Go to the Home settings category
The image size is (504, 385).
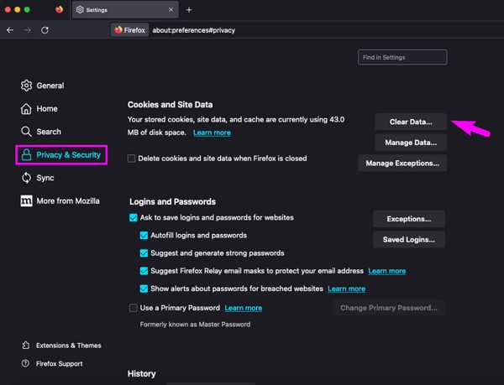coord(47,109)
